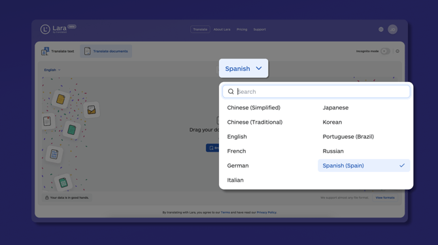Choose Portuguese (Brazil) option
The width and height of the screenshot is (438, 245).
(348, 137)
